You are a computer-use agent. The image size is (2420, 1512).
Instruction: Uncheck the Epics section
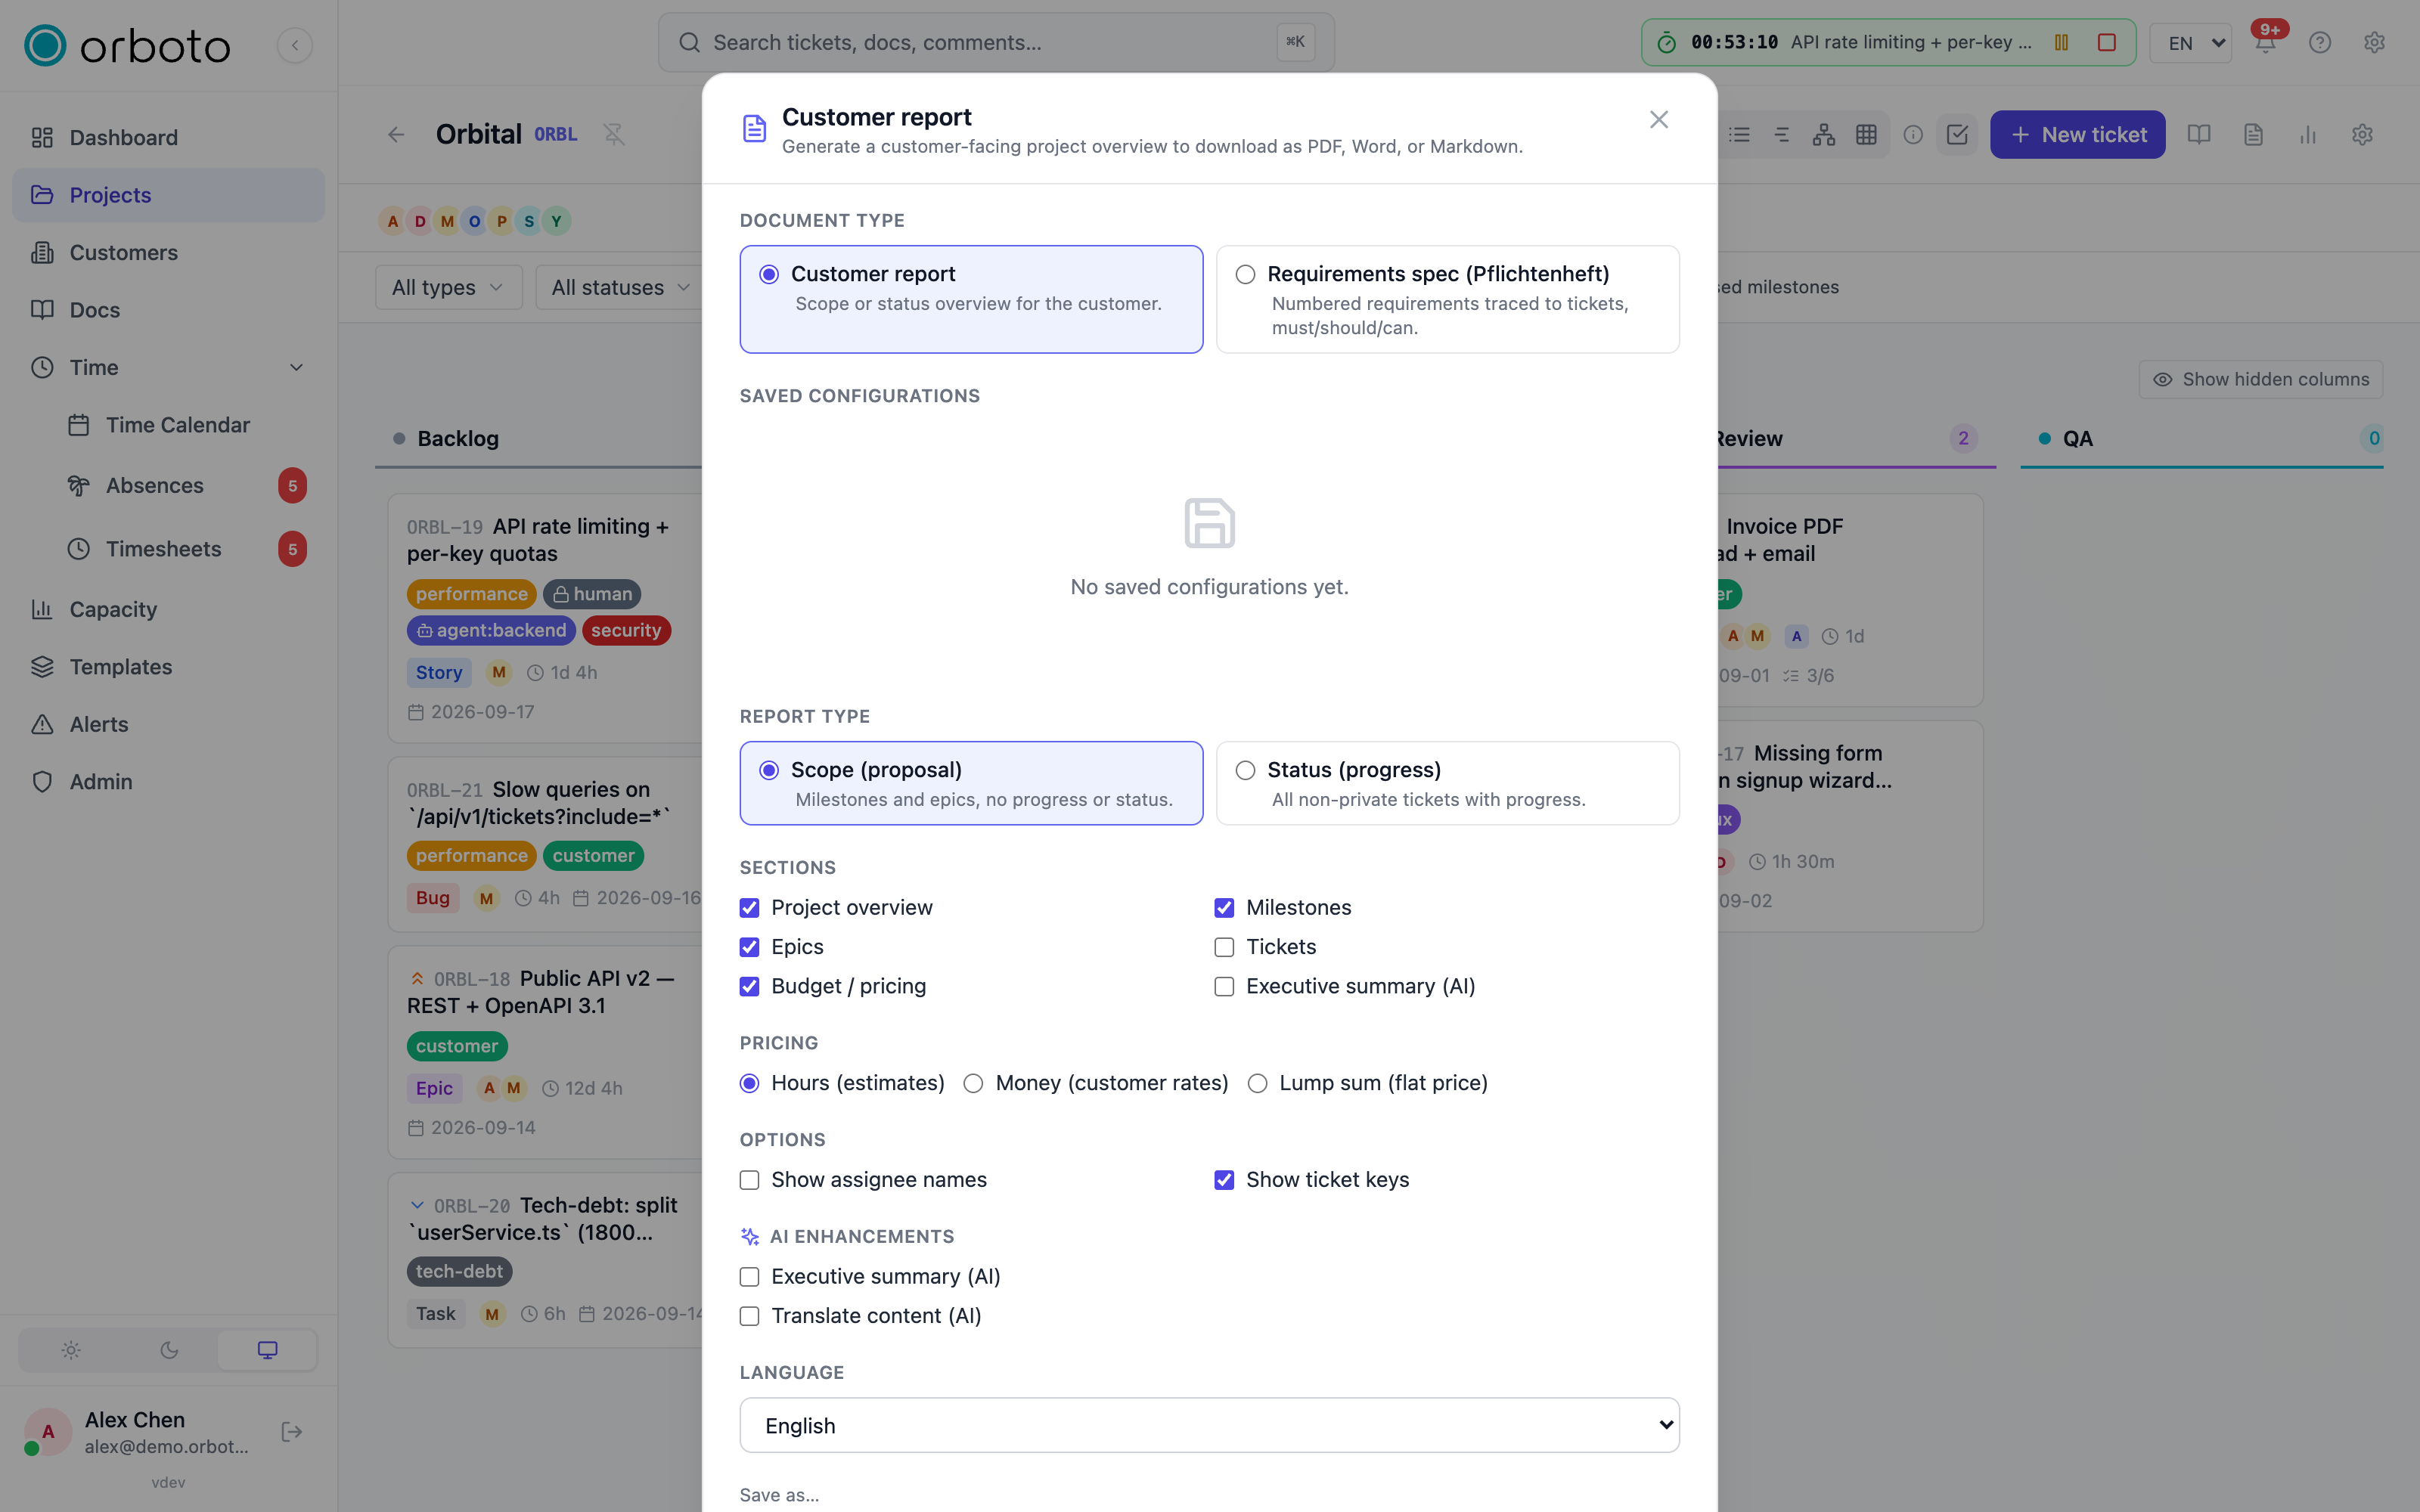click(749, 946)
